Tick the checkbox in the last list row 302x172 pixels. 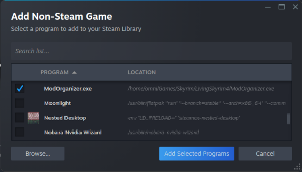(20, 132)
